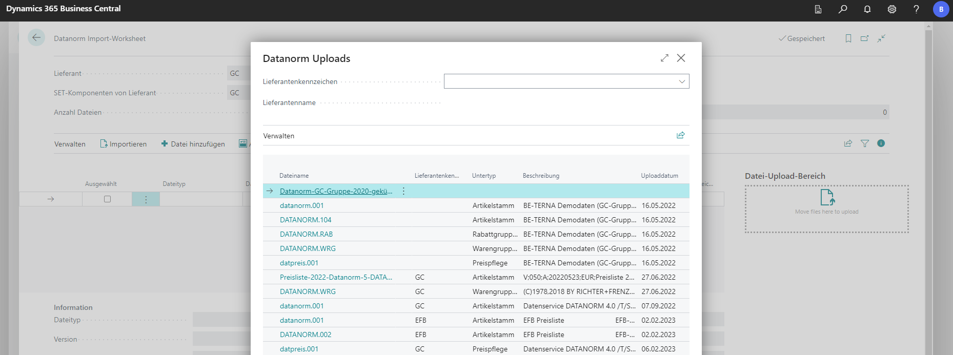
Task: Expand the Datanorm Uploads dialog to full size
Action: (664, 58)
